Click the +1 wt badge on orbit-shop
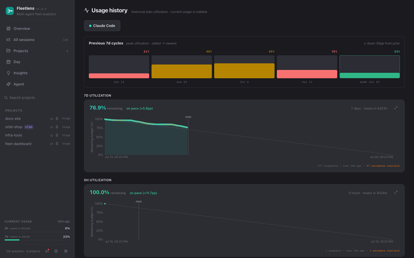This screenshot has width=414, height=258. click(29, 127)
